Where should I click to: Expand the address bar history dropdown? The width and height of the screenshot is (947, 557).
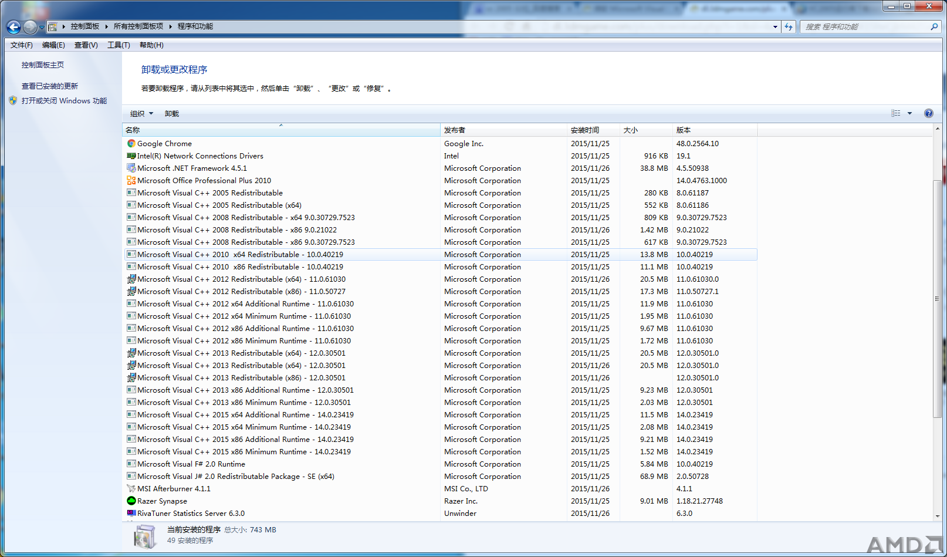coord(775,26)
